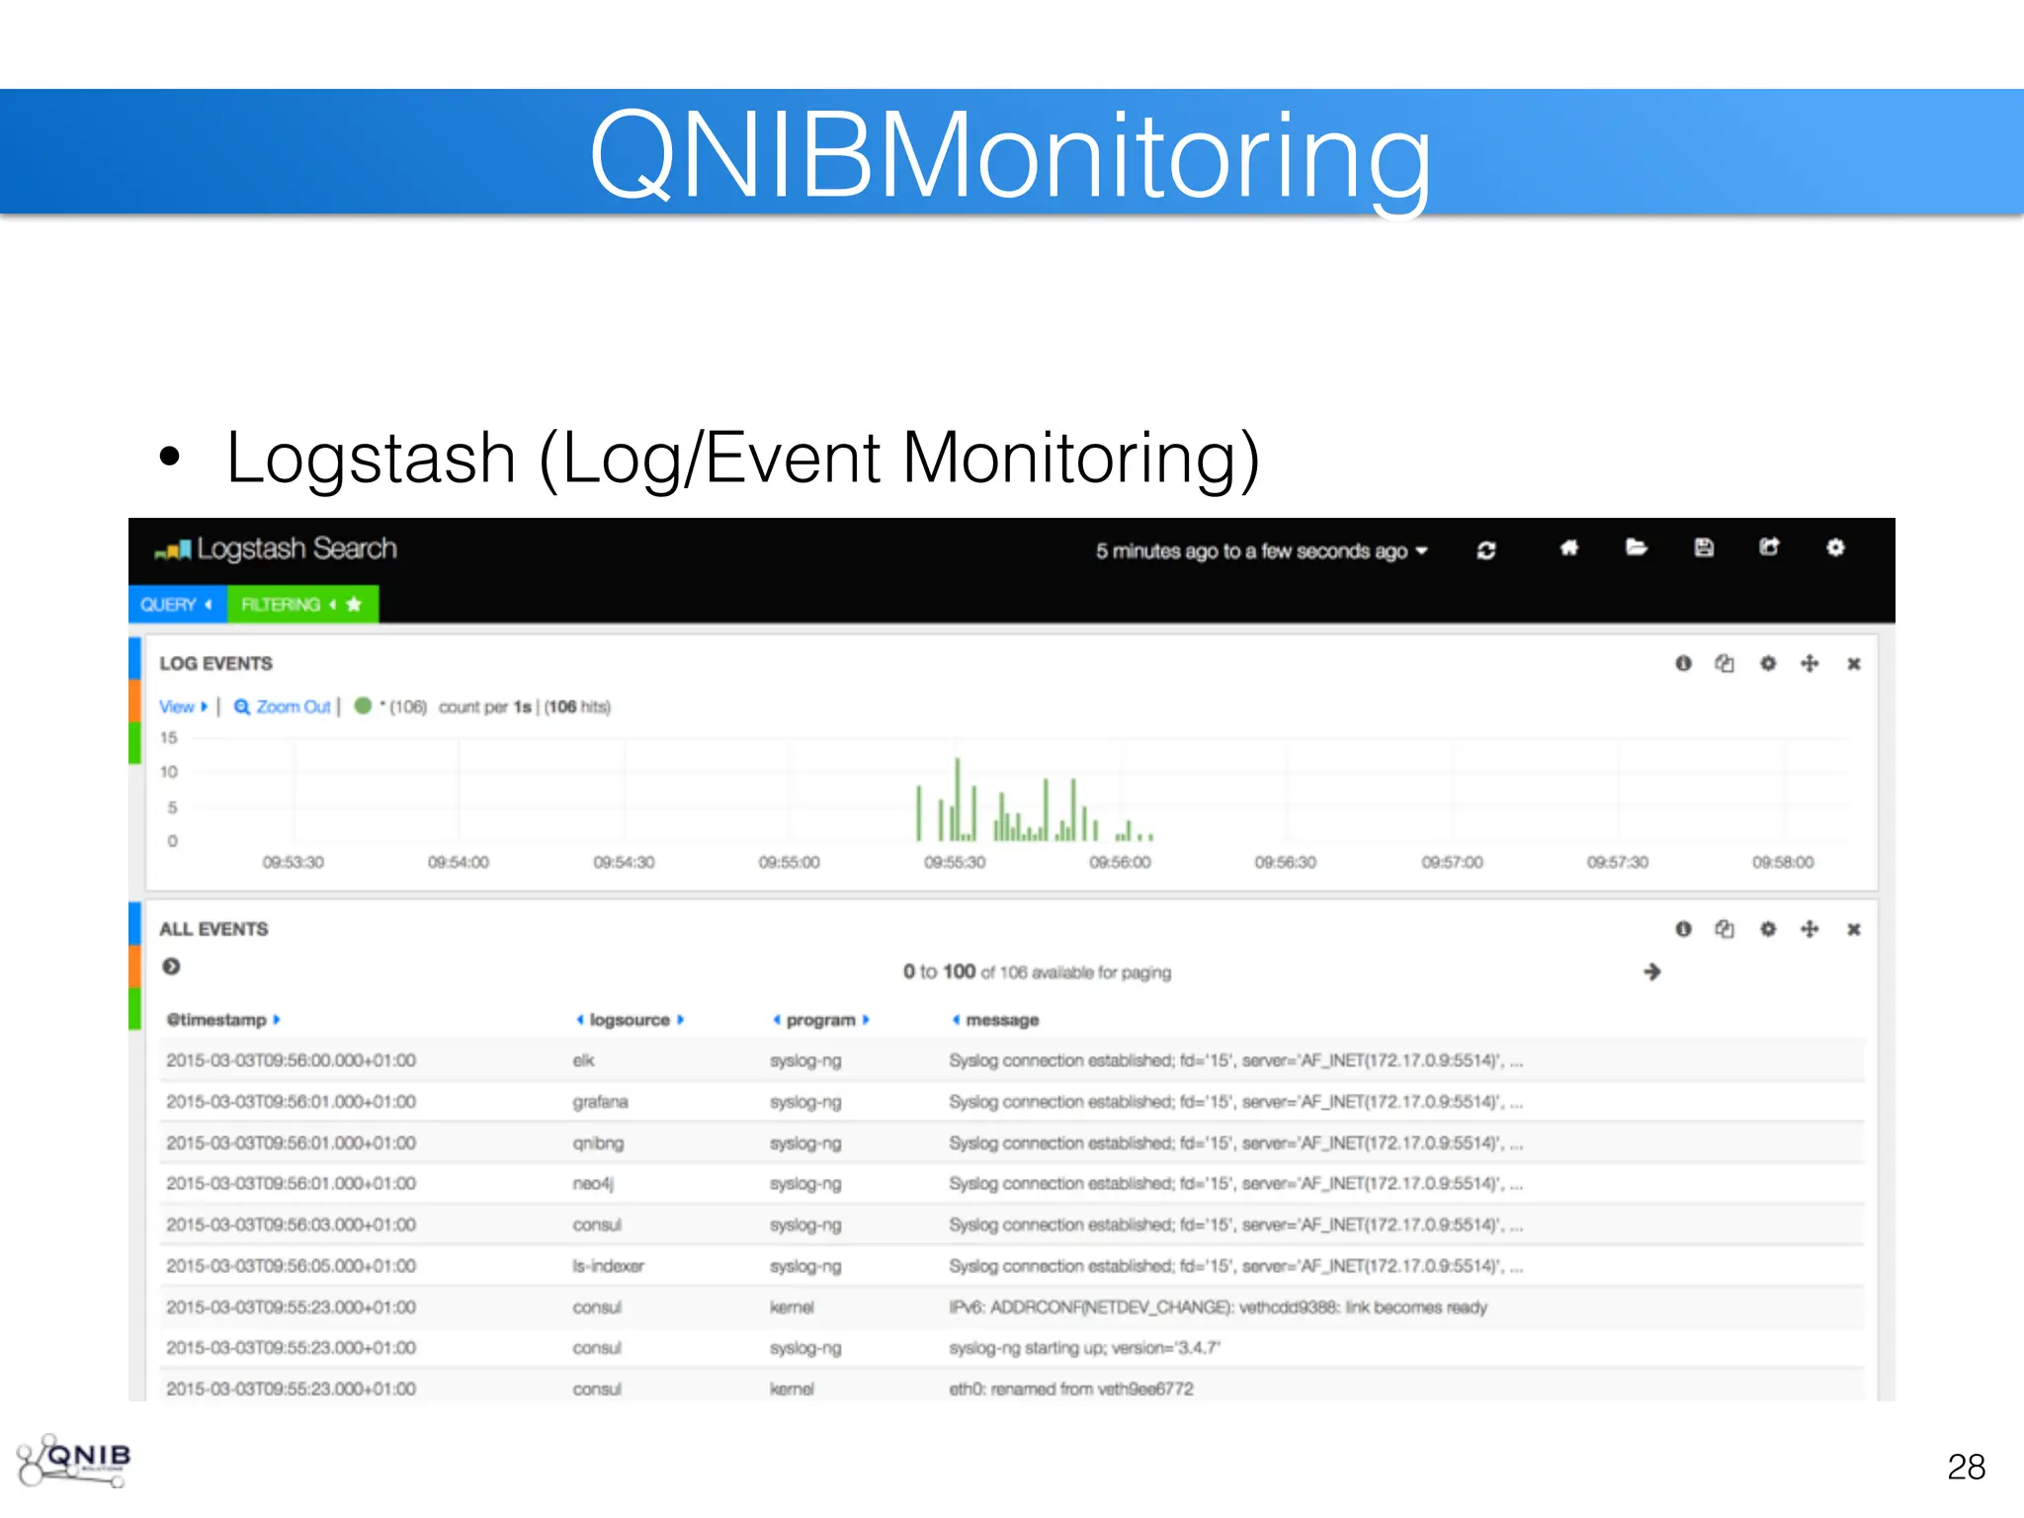Toggle the All Events fields sidebar arrow

pyautogui.click(x=171, y=967)
